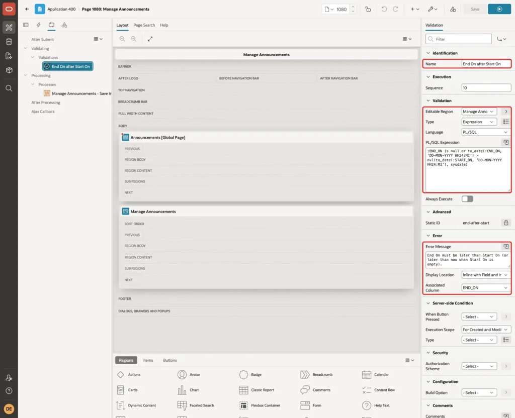This screenshot has width=515, height=418.
Task: Click Application 400 breadcrumb link
Action: [x=61, y=9]
